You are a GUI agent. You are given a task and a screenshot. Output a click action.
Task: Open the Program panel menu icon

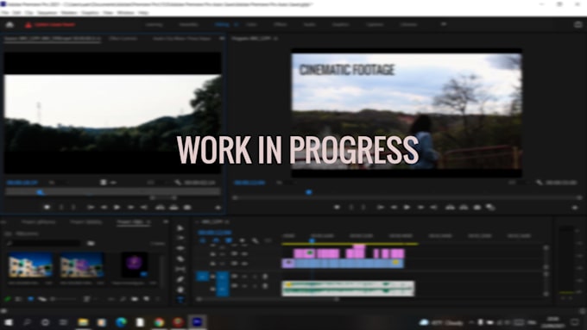276,38
